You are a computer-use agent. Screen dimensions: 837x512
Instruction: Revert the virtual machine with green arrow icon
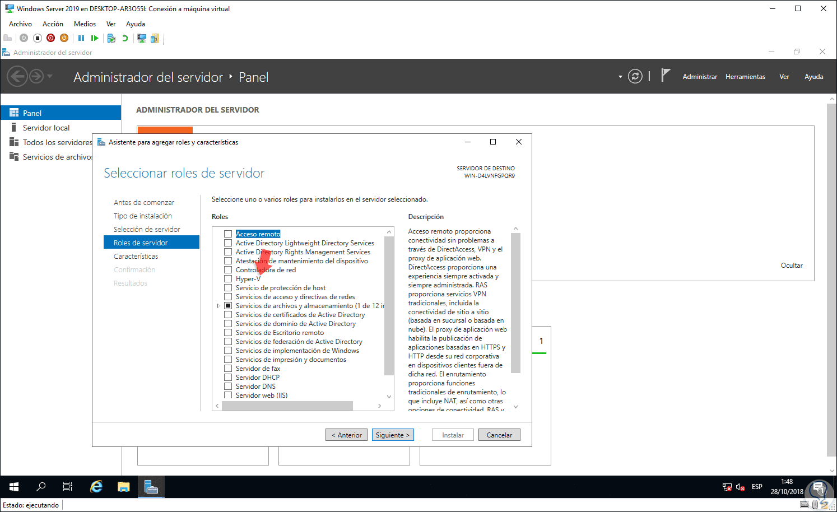click(x=125, y=38)
